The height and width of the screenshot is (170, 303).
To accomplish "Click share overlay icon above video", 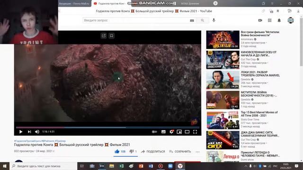I will pos(104,36).
